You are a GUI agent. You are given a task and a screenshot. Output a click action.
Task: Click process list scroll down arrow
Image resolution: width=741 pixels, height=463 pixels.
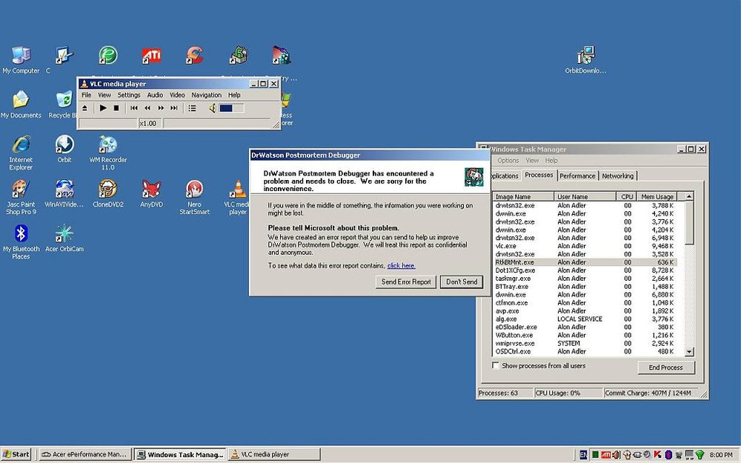coord(689,351)
